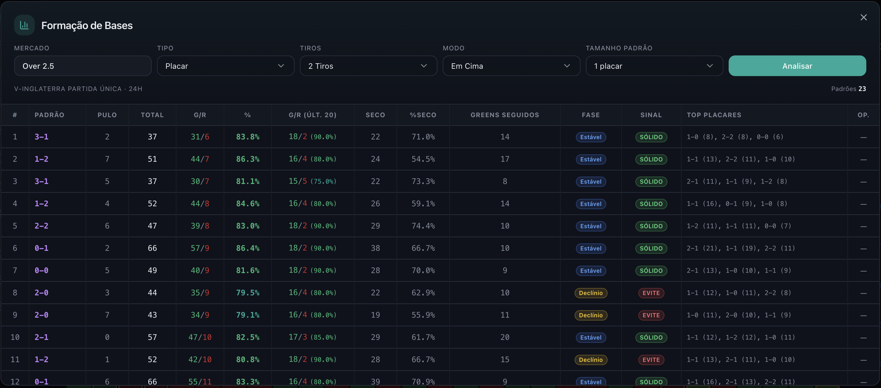The width and height of the screenshot is (881, 388).
Task: Click the G/R (Últ. 20) column header
Action: (x=312, y=115)
